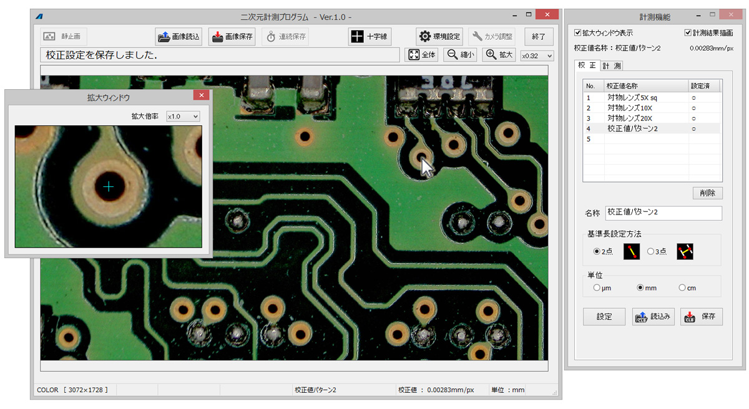This screenshot has width=749, height=409.
Task: Choose the cm unit radio button
Action: click(682, 288)
